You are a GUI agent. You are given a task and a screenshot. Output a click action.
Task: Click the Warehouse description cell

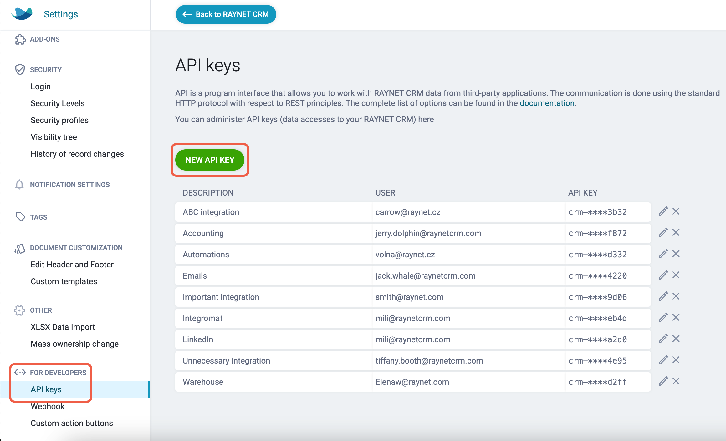tap(274, 382)
